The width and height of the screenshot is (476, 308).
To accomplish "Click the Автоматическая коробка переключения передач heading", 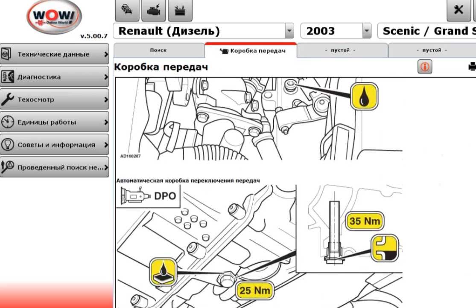I will click(x=188, y=180).
